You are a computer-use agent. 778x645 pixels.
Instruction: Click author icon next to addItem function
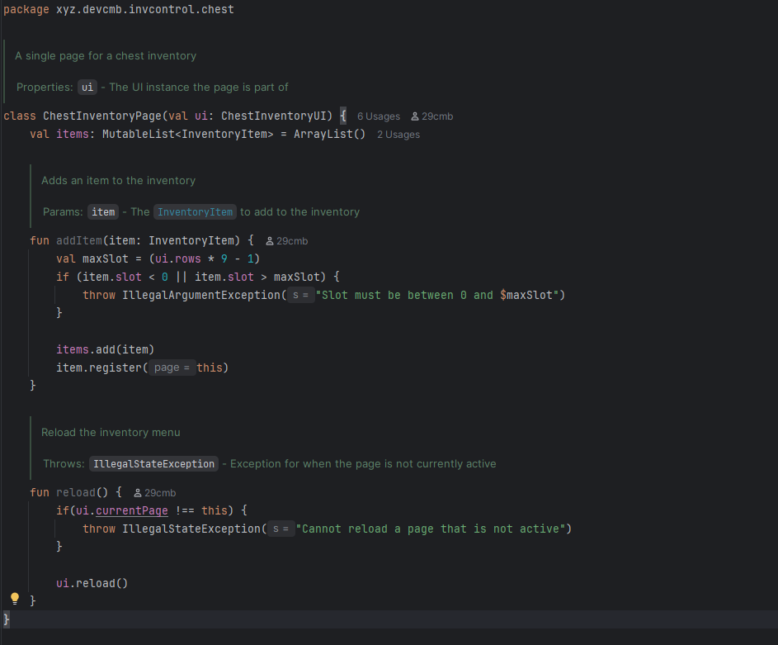click(x=270, y=241)
